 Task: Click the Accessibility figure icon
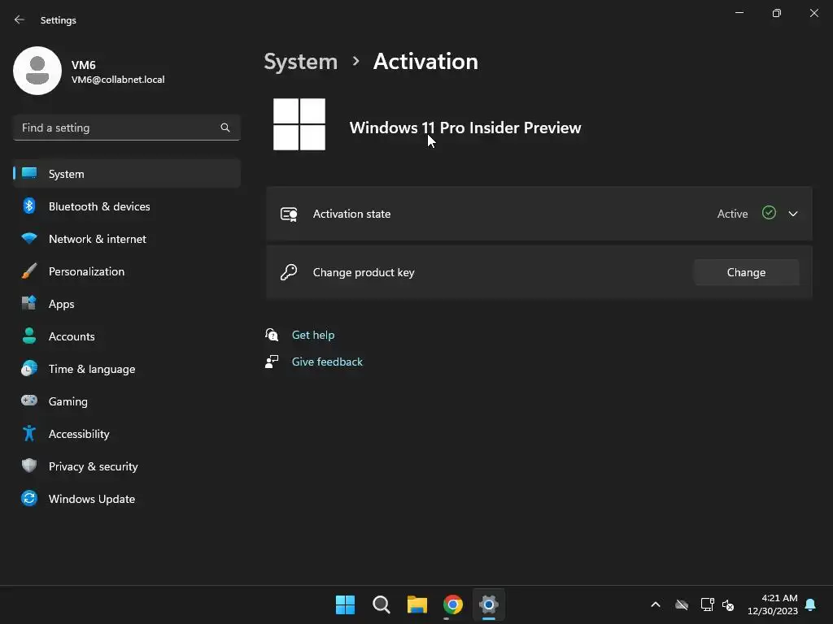tap(29, 434)
